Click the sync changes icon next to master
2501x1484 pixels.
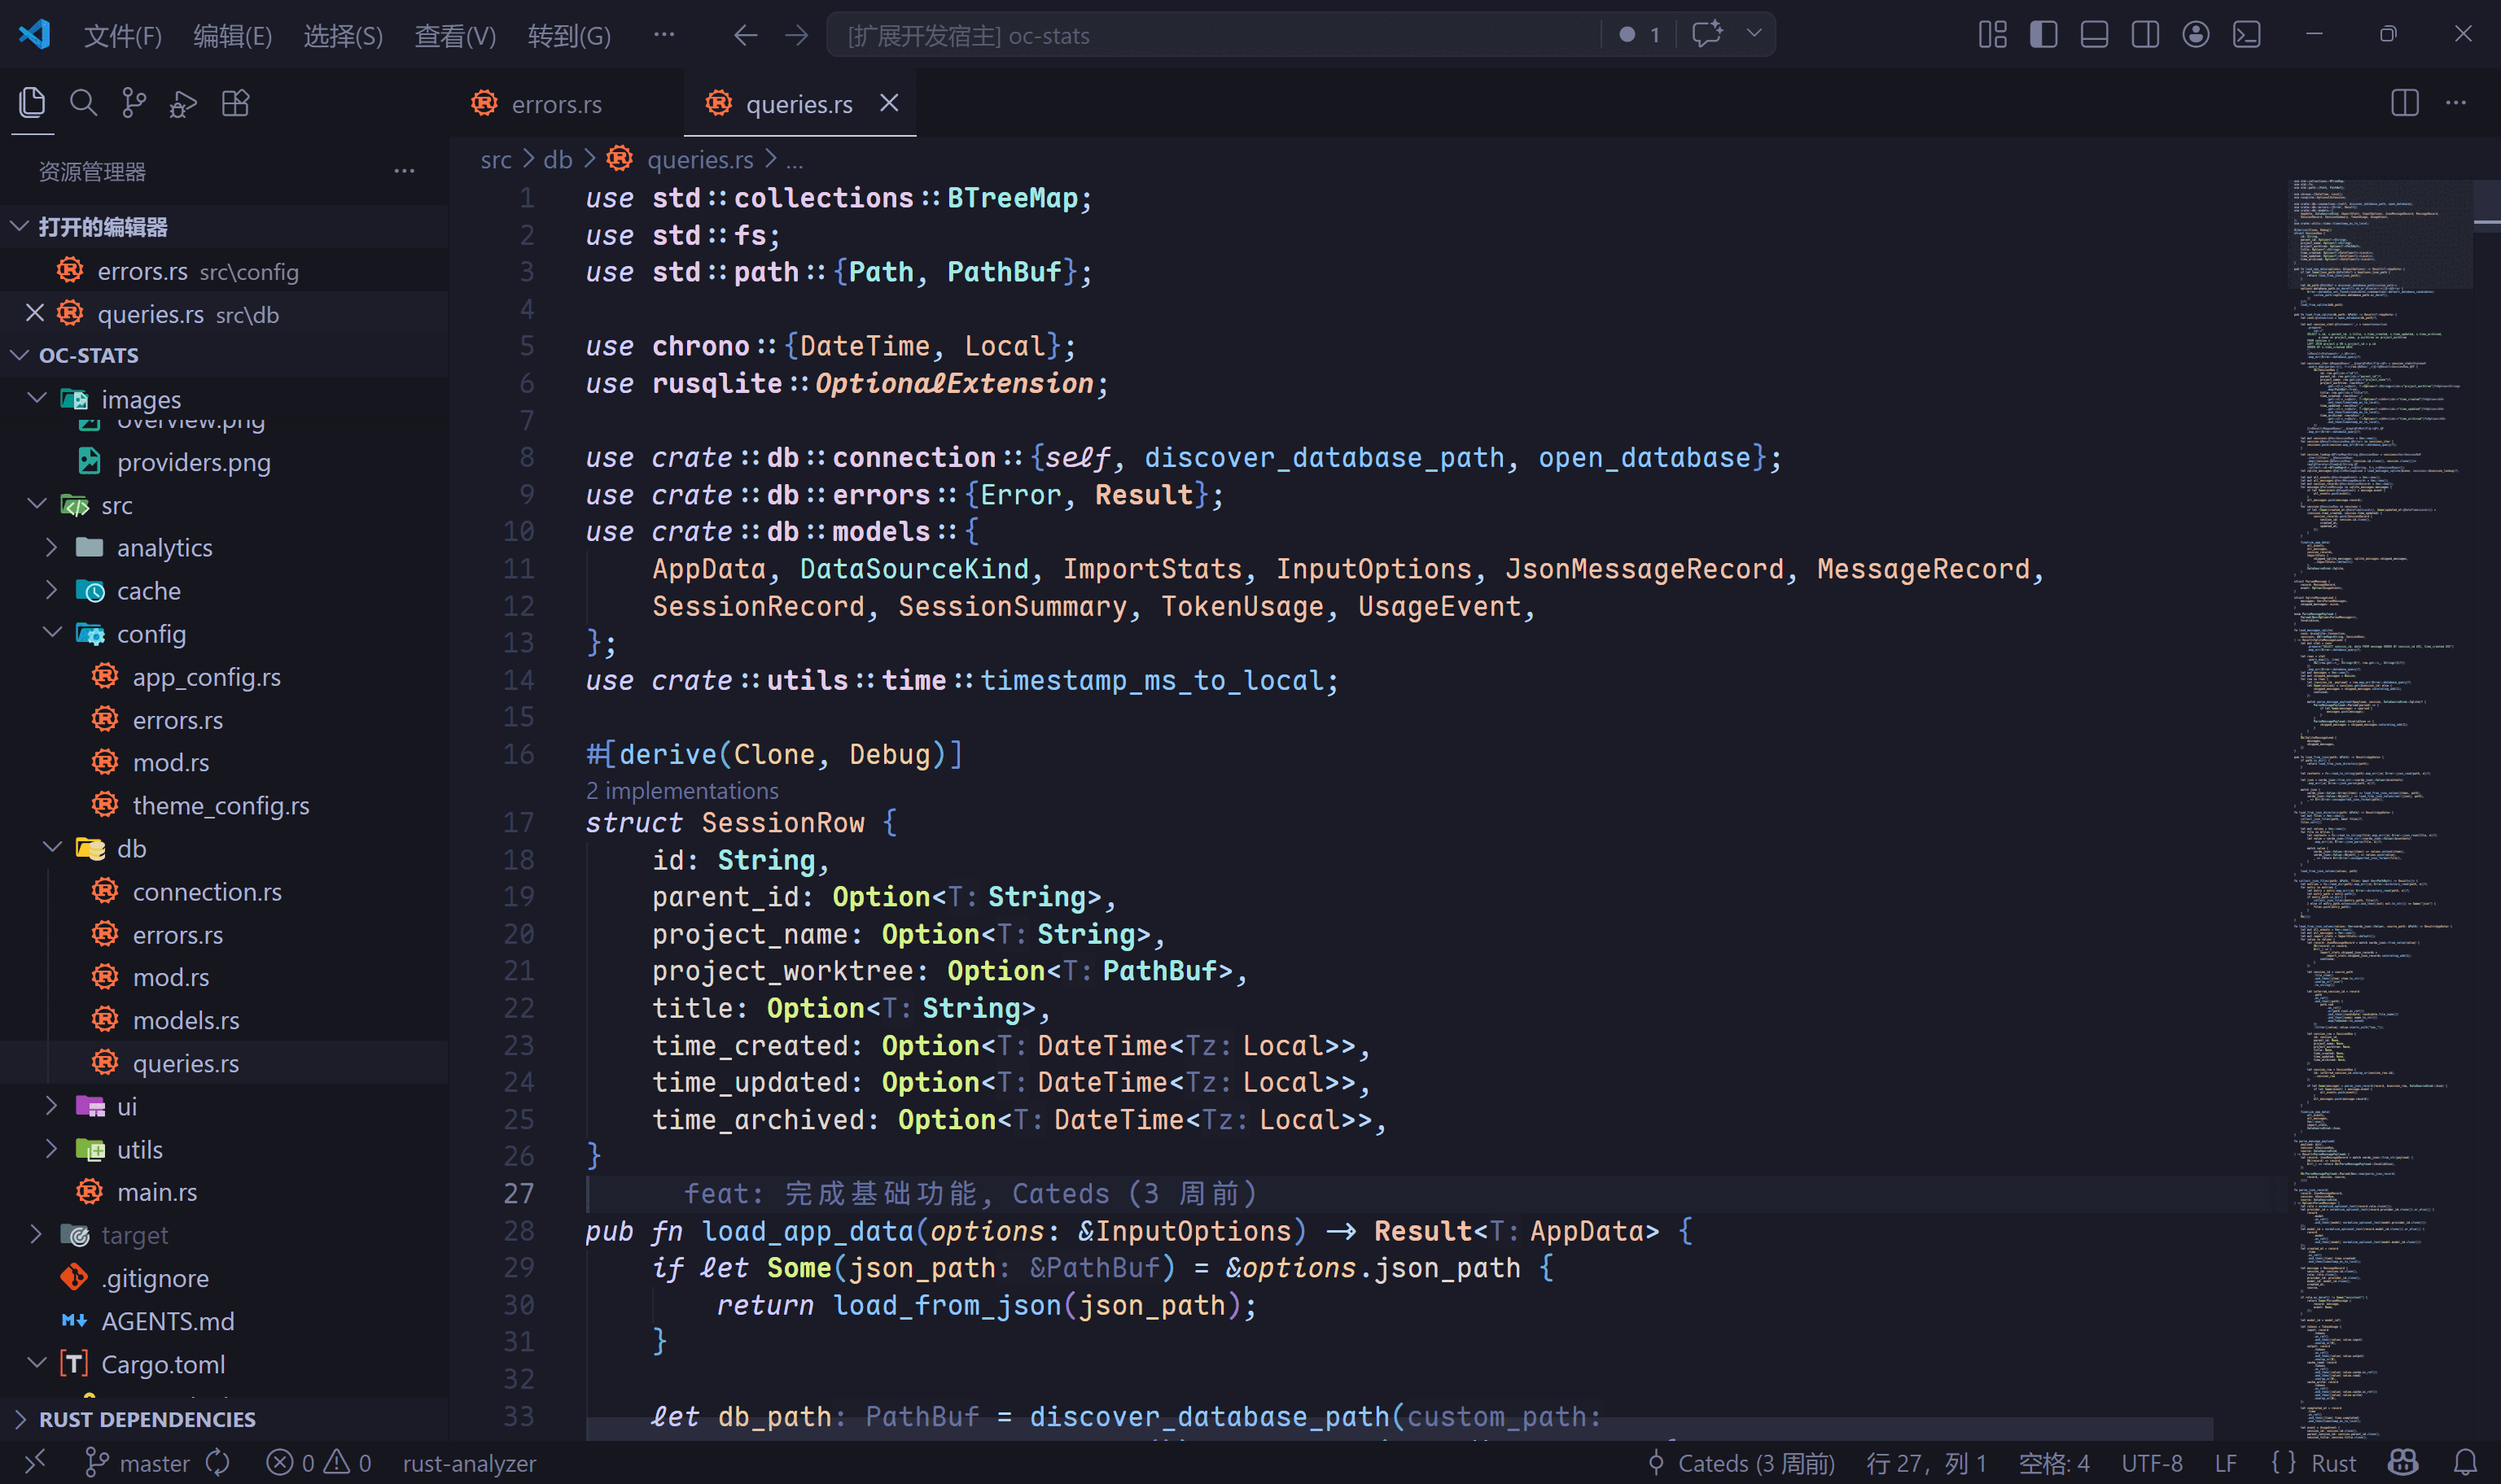(x=218, y=1463)
